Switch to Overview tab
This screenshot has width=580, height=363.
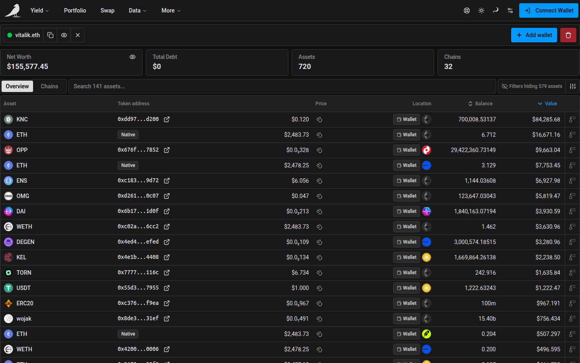[x=17, y=86]
